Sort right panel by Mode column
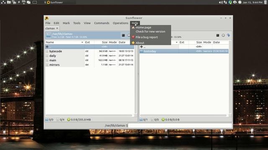 pyautogui.click(x=207, y=42)
